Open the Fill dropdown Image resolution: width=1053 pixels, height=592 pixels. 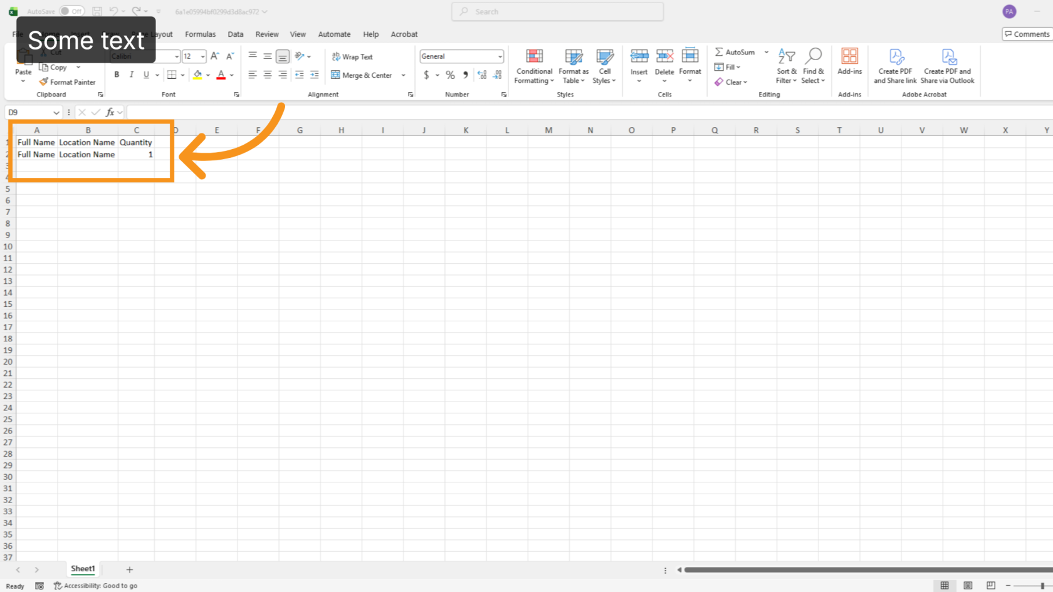727,67
